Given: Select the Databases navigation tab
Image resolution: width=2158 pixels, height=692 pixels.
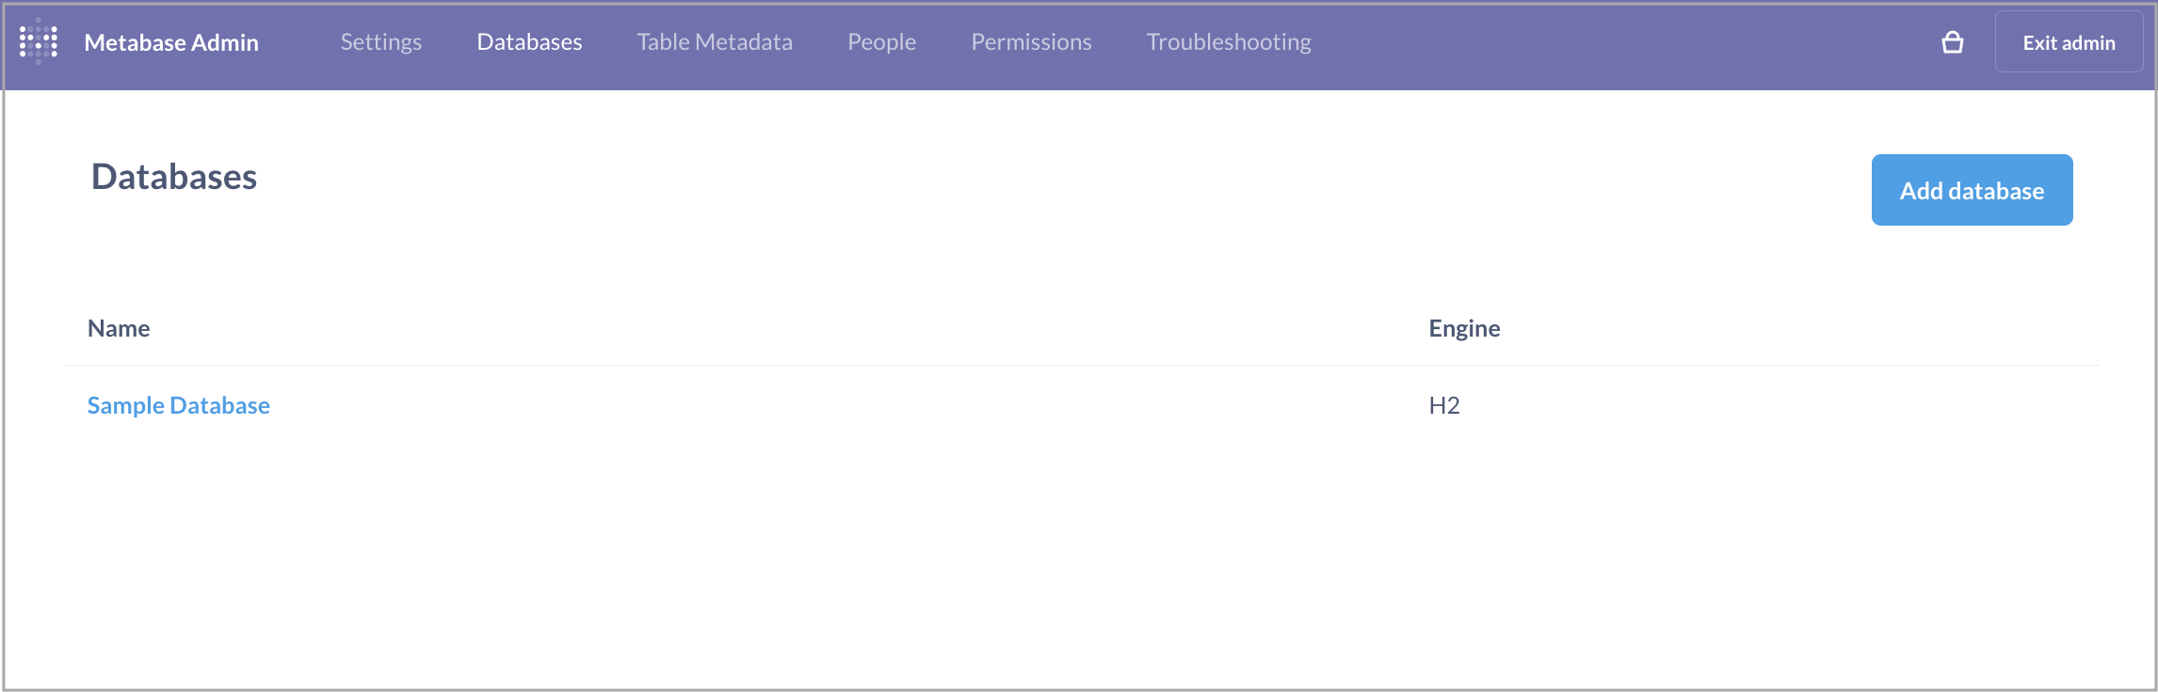Looking at the screenshot, I should 529,42.
